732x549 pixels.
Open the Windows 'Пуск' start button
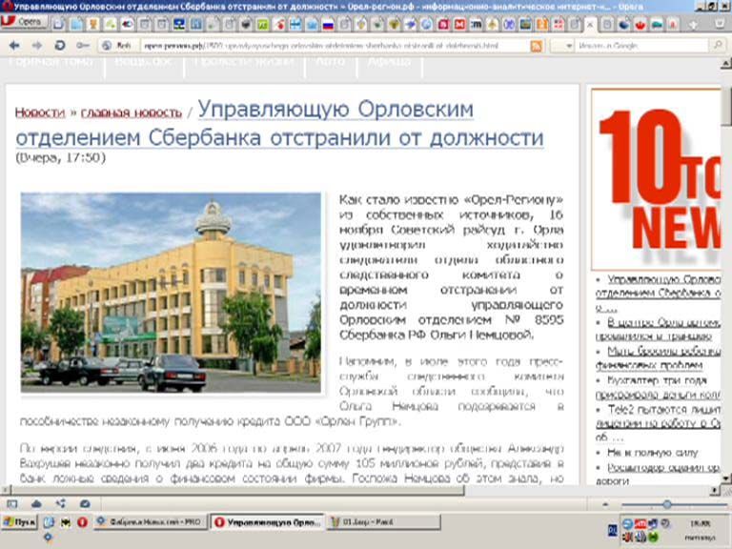[x=19, y=522]
